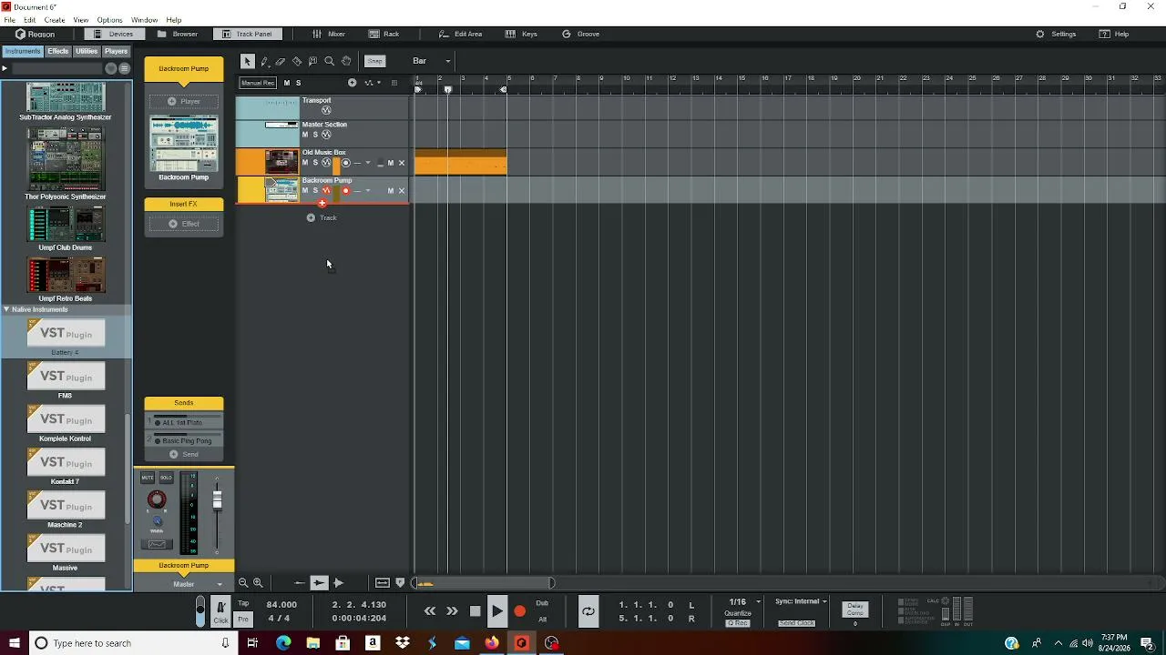Open the File menu
Viewport: 1166px width, 655px height.
[x=9, y=20]
